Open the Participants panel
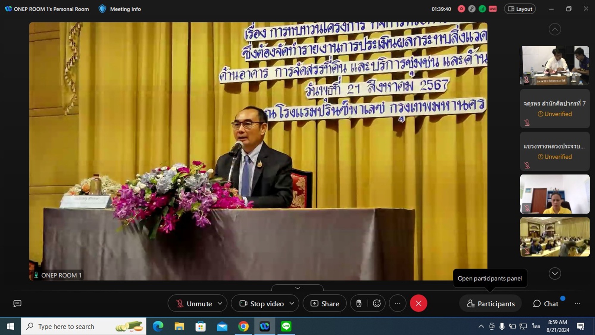This screenshot has height=335, width=595. click(491, 303)
